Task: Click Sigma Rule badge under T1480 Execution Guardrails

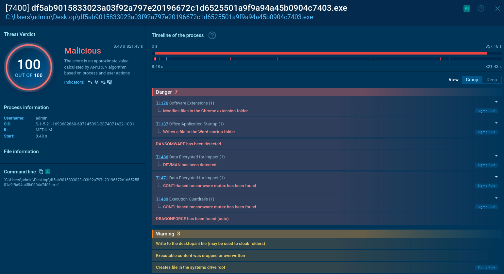Action: (486, 207)
